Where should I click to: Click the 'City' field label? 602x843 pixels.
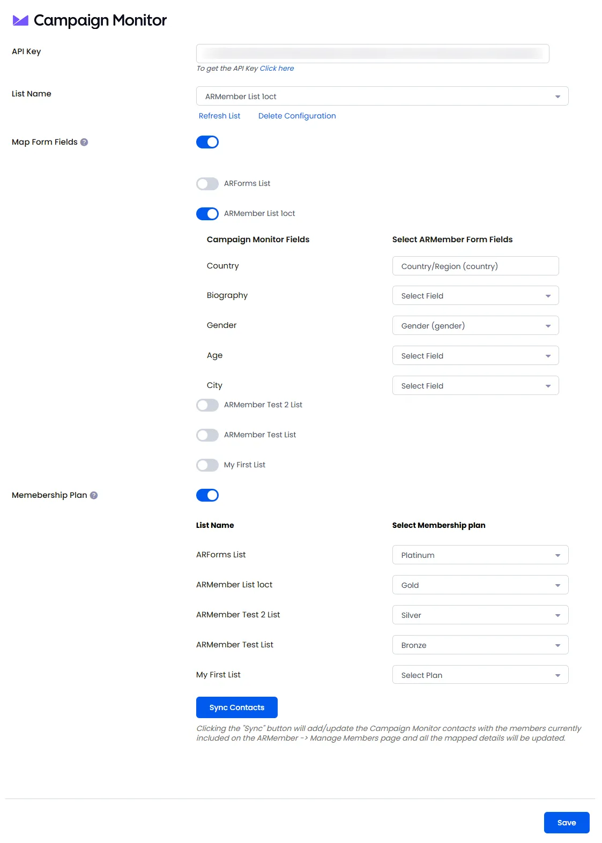tap(214, 385)
